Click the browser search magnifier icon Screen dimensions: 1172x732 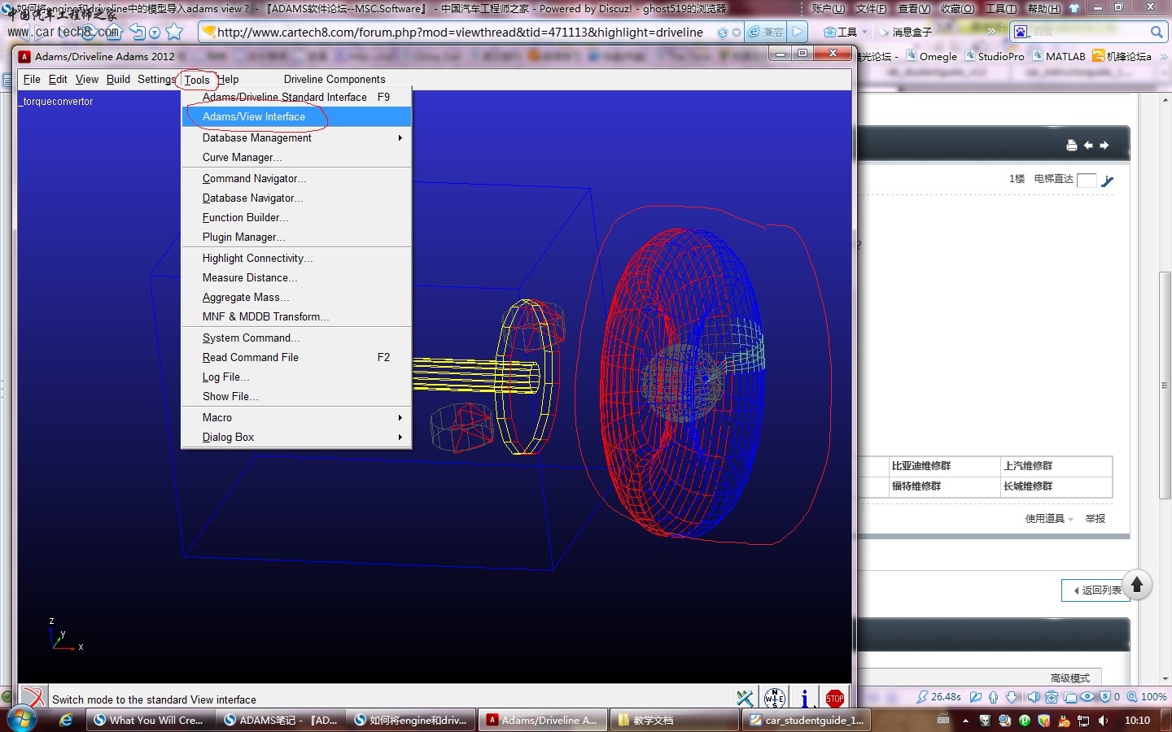[1157, 32]
